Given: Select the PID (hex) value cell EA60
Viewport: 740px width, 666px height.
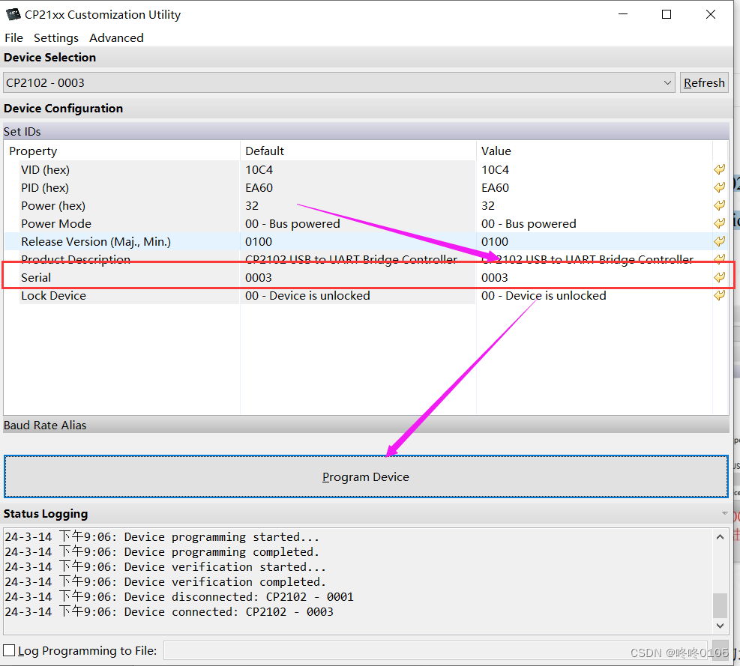Looking at the screenshot, I should [x=594, y=187].
